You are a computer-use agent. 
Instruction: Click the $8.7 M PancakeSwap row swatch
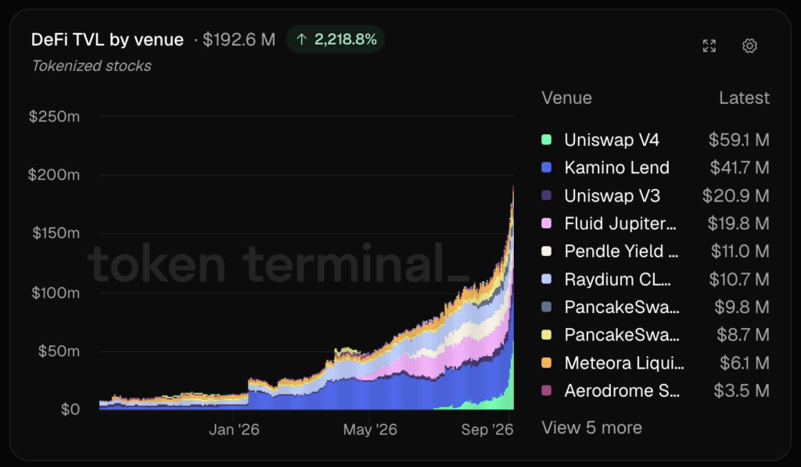[x=546, y=334]
